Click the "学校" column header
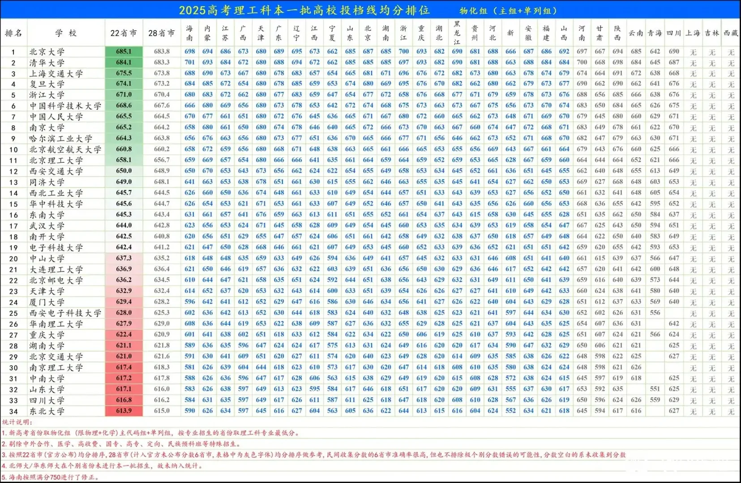This screenshot has width=741, height=483. tap(66, 33)
